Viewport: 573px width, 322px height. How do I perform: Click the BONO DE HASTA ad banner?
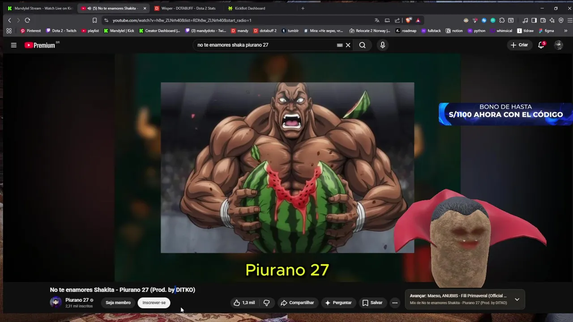point(505,114)
